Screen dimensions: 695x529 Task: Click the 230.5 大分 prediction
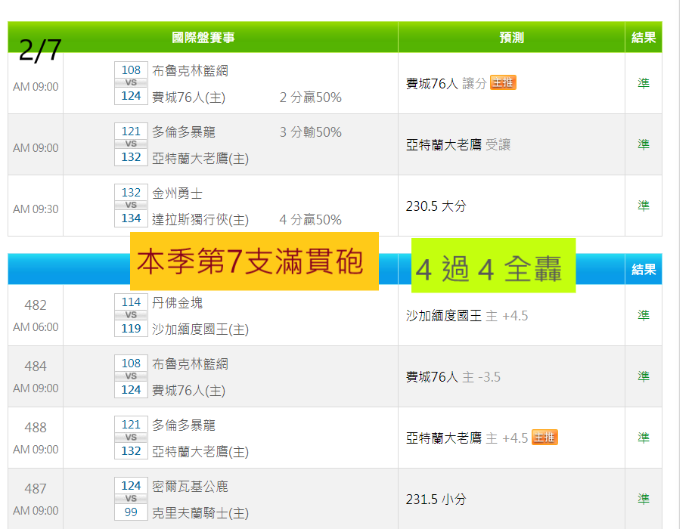pos(436,206)
